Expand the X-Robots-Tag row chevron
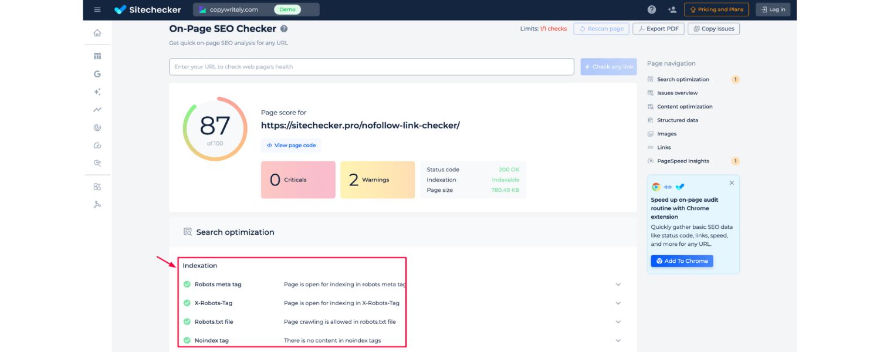Screen dimensions: 880x352 tap(618, 303)
